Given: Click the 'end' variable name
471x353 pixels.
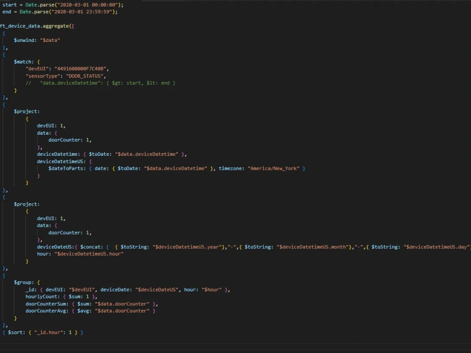Looking at the screenshot, I should 7,12.
